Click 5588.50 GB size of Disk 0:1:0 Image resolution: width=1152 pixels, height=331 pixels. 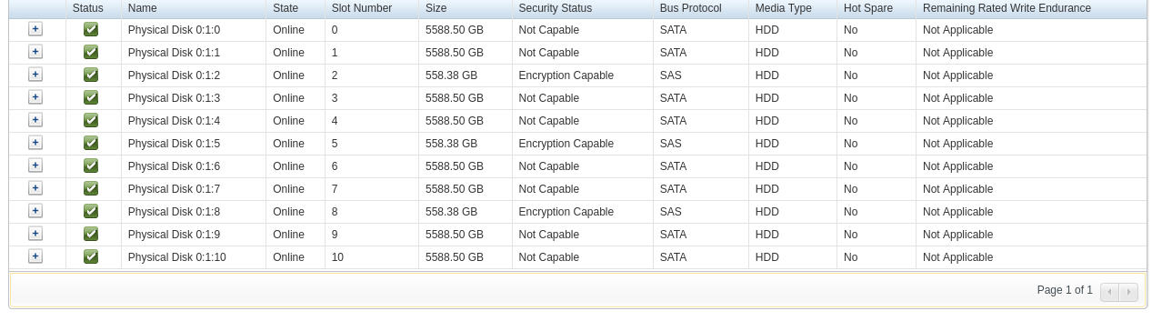tap(455, 30)
